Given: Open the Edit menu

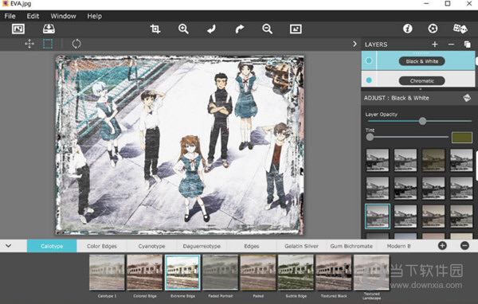Looking at the screenshot, I should (33, 16).
